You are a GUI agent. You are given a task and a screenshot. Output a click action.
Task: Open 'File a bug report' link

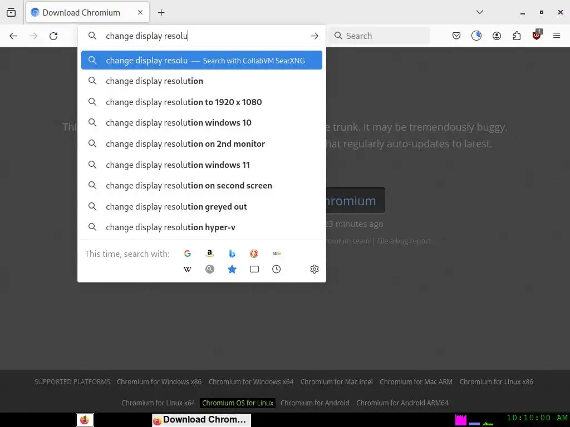pyautogui.click(x=404, y=241)
